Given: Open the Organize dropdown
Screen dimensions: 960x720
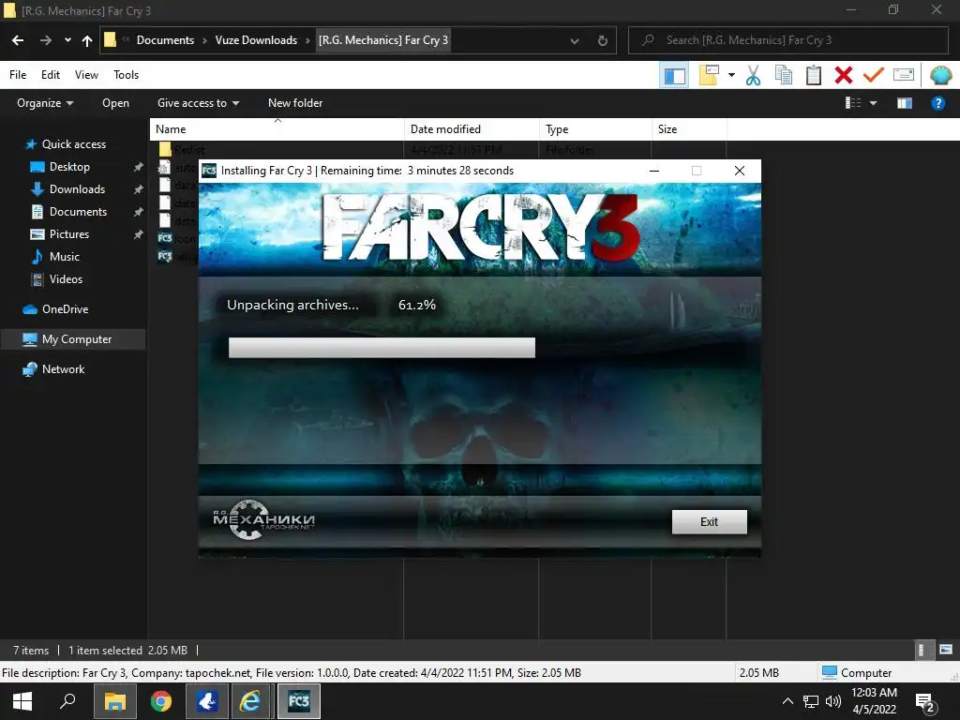Looking at the screenshot, I should click(45, 103).
